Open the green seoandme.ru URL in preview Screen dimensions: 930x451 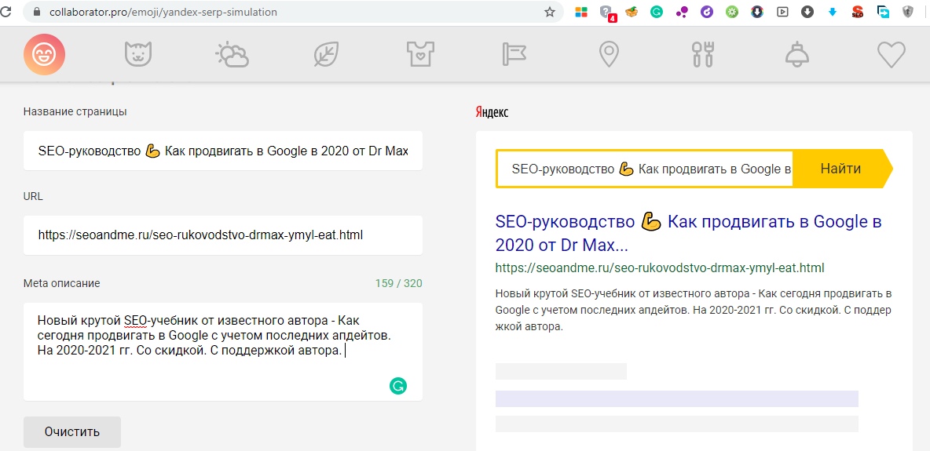tap(660, 268)
